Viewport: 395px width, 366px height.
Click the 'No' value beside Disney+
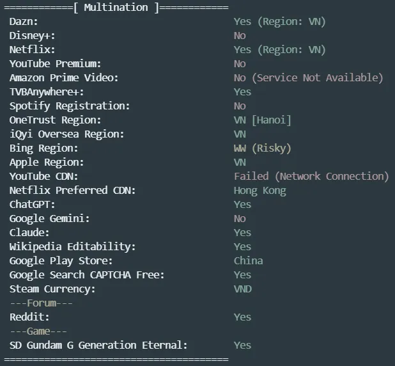[240, 36]
